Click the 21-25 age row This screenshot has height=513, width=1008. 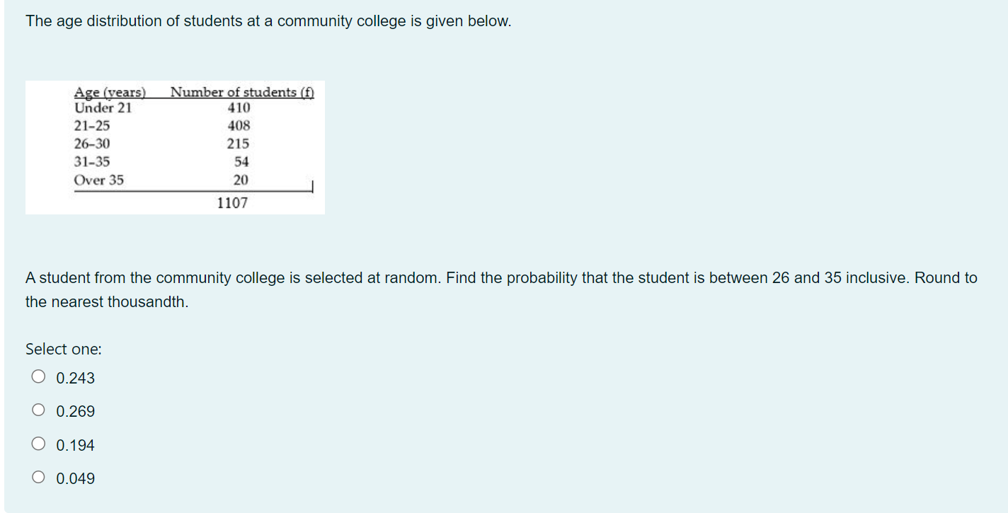(142, 126)
